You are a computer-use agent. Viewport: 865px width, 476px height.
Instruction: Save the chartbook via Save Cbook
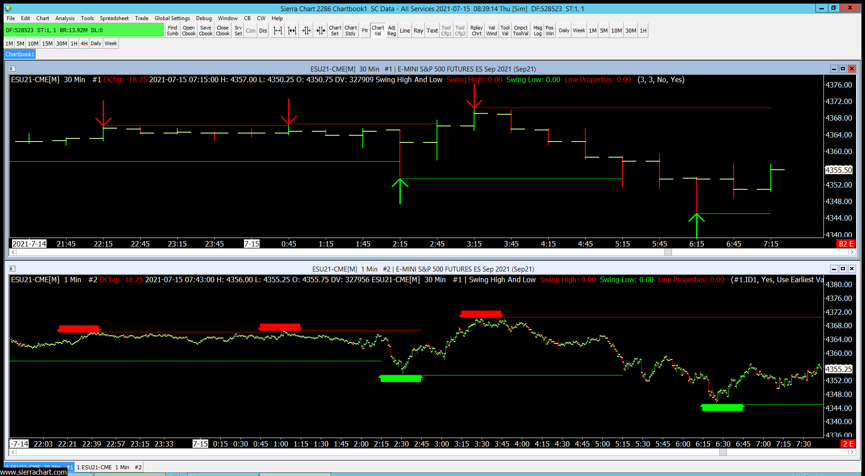(206, 30)
